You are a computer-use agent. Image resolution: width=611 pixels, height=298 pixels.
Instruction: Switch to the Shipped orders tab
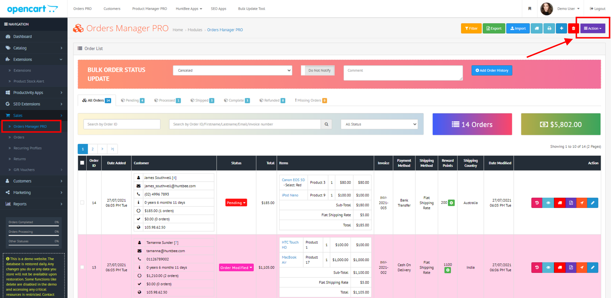pos(202,100)
